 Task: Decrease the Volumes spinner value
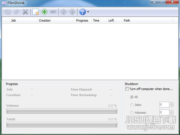click(172, 114)
